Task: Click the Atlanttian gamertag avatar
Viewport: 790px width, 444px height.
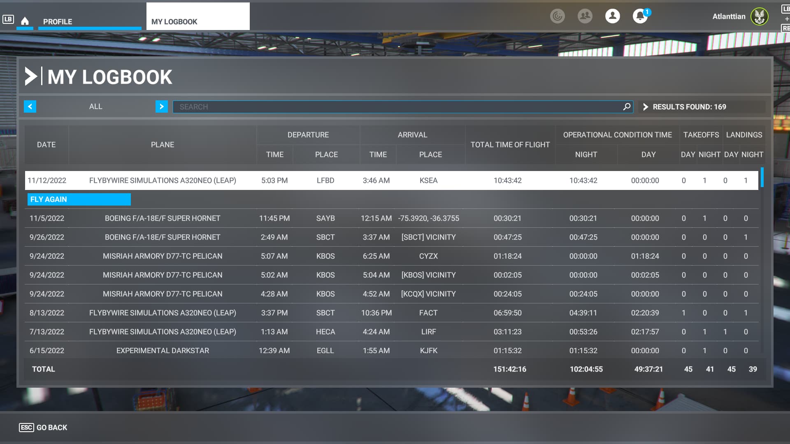Action: (x=759, y=16)
